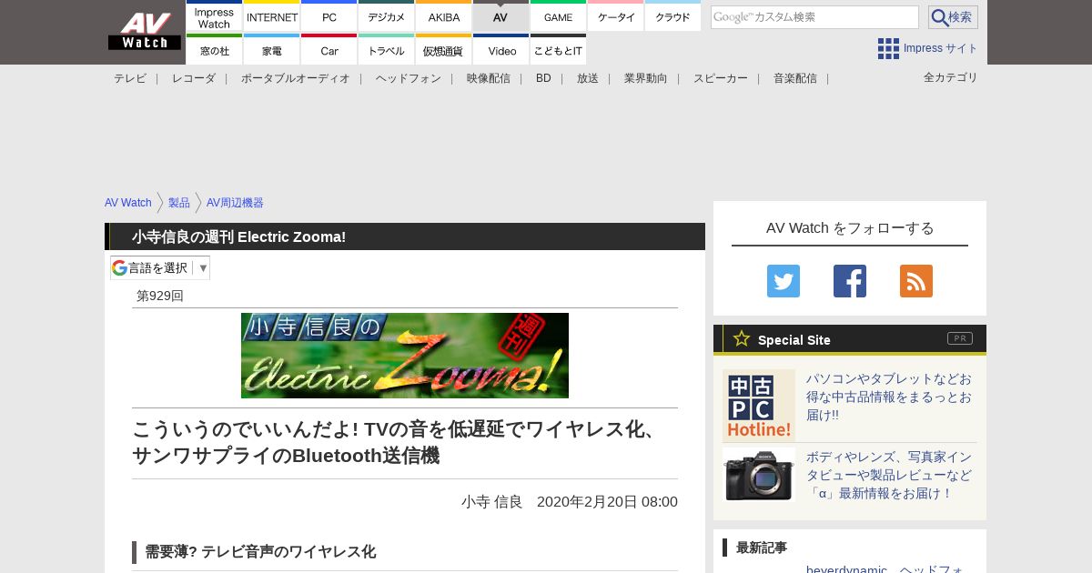Open 全カテゴリ link
This screenshot has width=1092, height=573.
tap(951, 77)
